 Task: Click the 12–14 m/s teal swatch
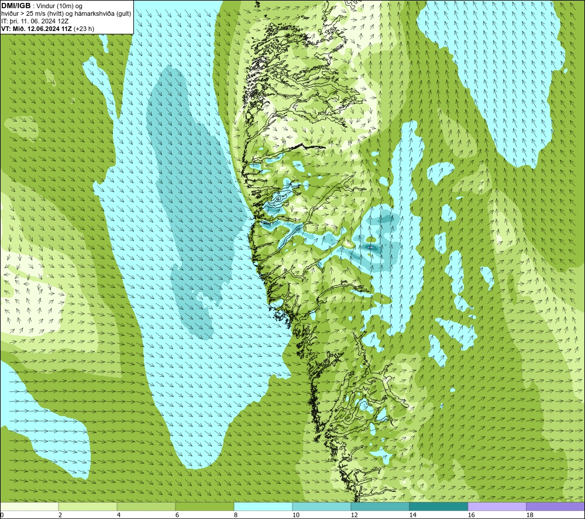tap(380, 506)
